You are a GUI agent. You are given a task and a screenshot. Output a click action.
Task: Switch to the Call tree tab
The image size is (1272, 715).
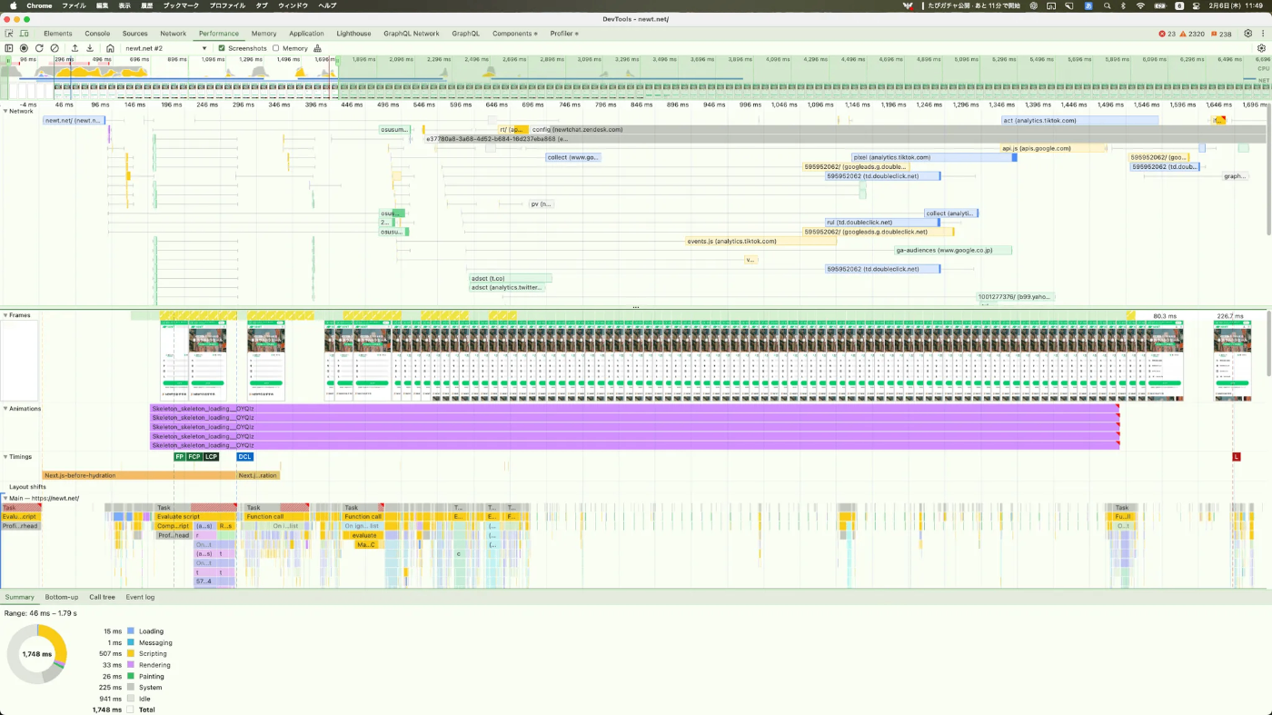102,597
